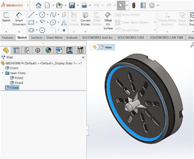
Task: Click the zoom magnifier icon in viewport
Action: (192, 45)
